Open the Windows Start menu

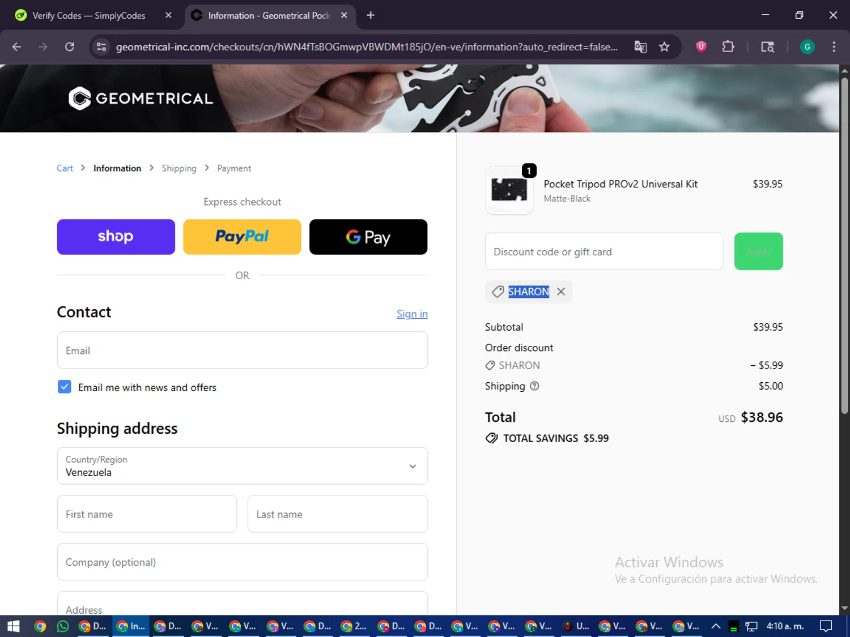pos(14,626)
